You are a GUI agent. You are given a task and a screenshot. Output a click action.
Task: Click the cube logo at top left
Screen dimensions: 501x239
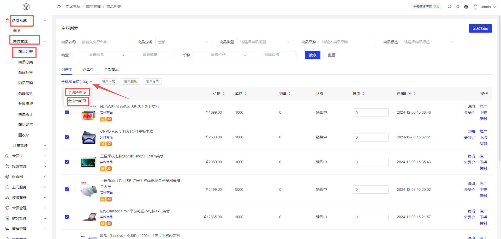point(26,7)
